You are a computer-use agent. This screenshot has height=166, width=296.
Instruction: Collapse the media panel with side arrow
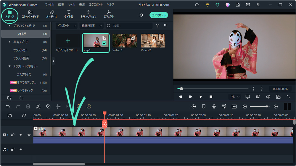[x=53, y=61]
